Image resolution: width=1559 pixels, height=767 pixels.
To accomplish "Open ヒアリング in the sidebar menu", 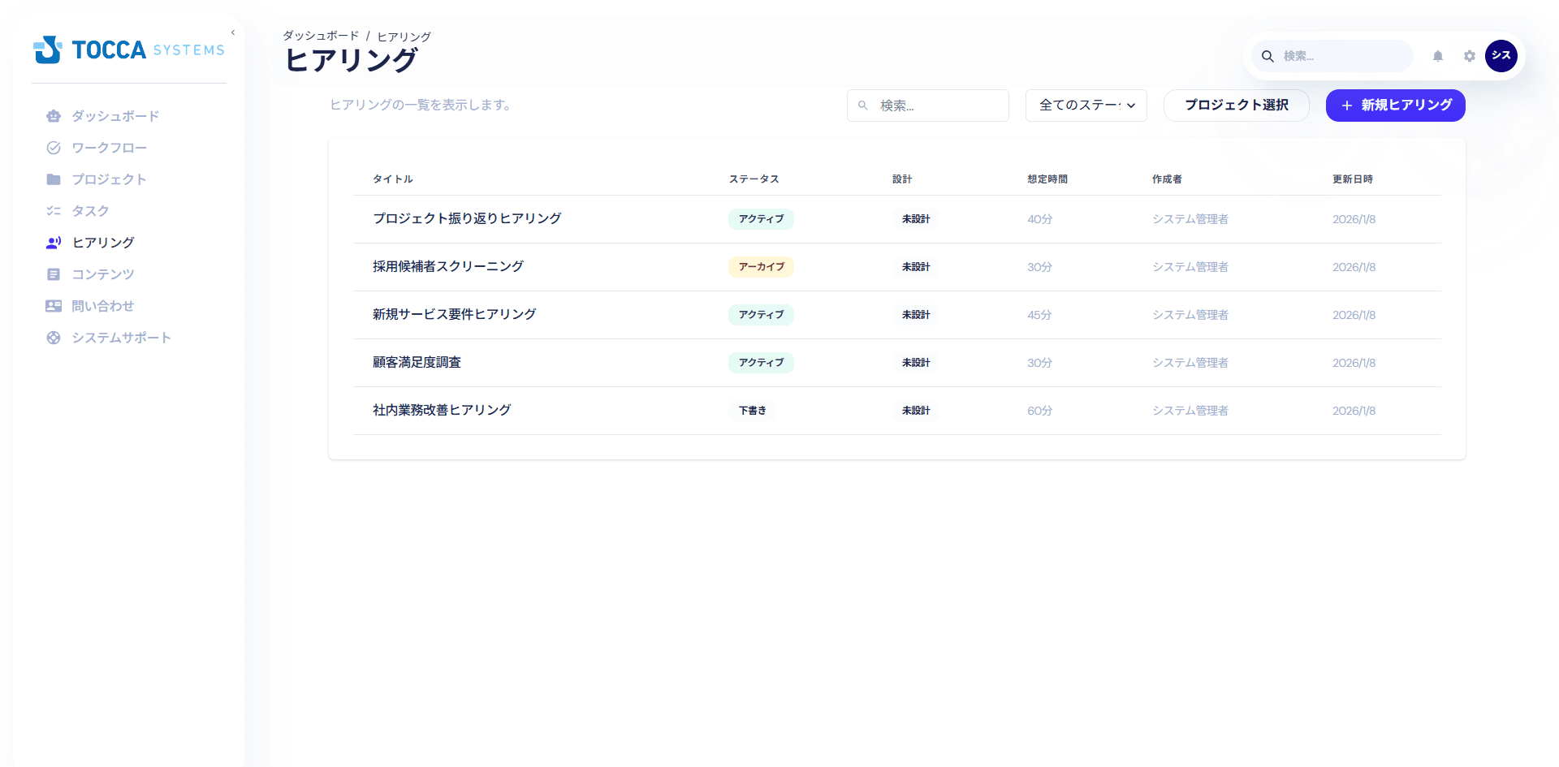I will pos(103,243).
